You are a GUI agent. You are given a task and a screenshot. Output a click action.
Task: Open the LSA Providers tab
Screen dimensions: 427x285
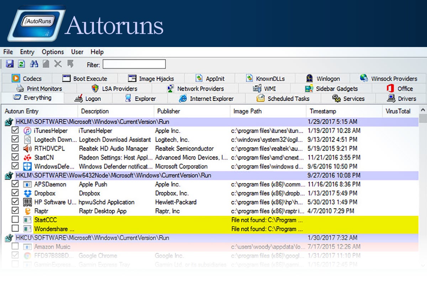click(x=114, y=89)
